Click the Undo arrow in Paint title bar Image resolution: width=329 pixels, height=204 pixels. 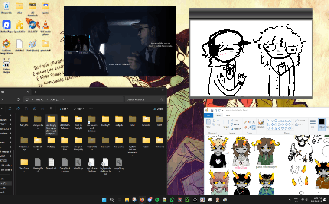point(216,110)
